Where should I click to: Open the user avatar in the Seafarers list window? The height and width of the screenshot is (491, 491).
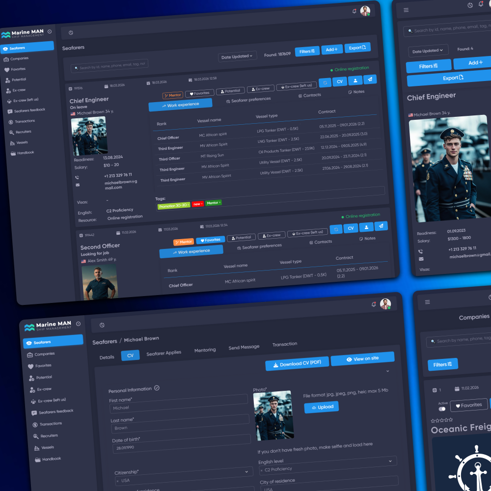(365, 11)
